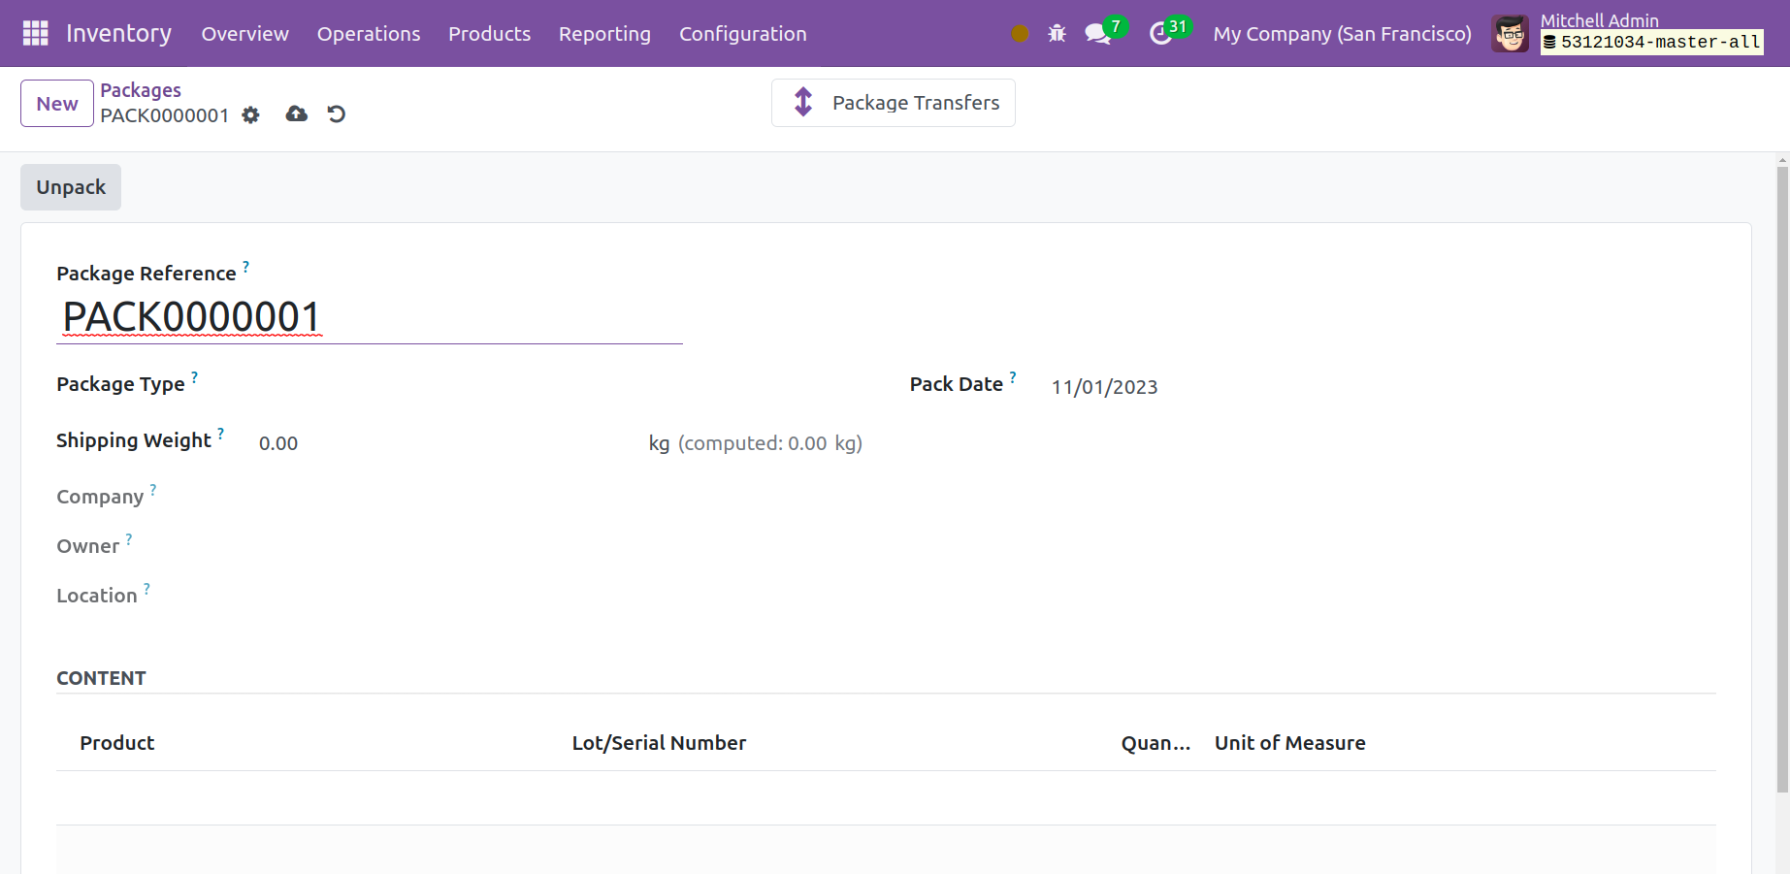Click the Package Reference input field

369,317
